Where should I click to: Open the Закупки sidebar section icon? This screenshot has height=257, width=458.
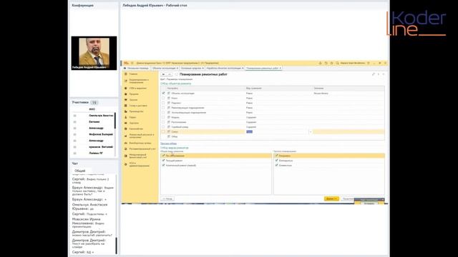(126, 100)
